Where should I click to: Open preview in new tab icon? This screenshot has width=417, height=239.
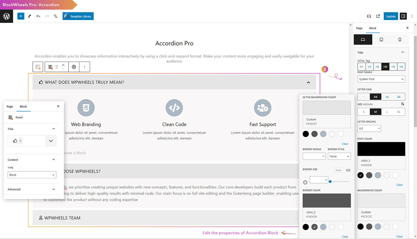tap(378, 16)
